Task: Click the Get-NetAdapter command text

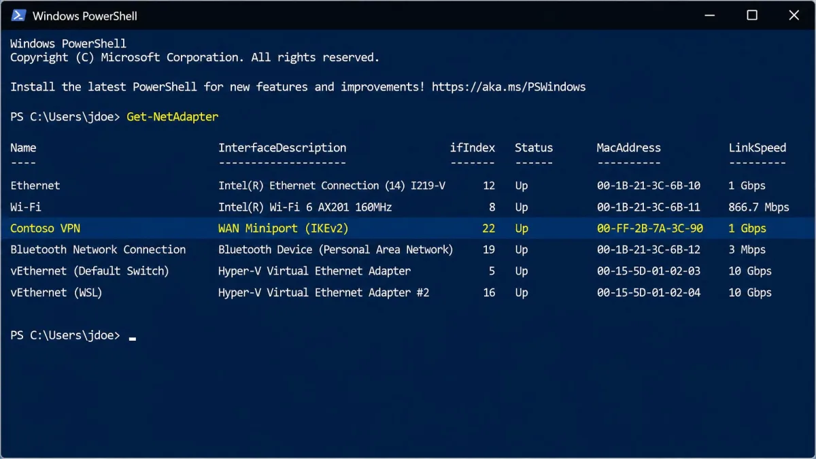Action: [x=173, y=117]
